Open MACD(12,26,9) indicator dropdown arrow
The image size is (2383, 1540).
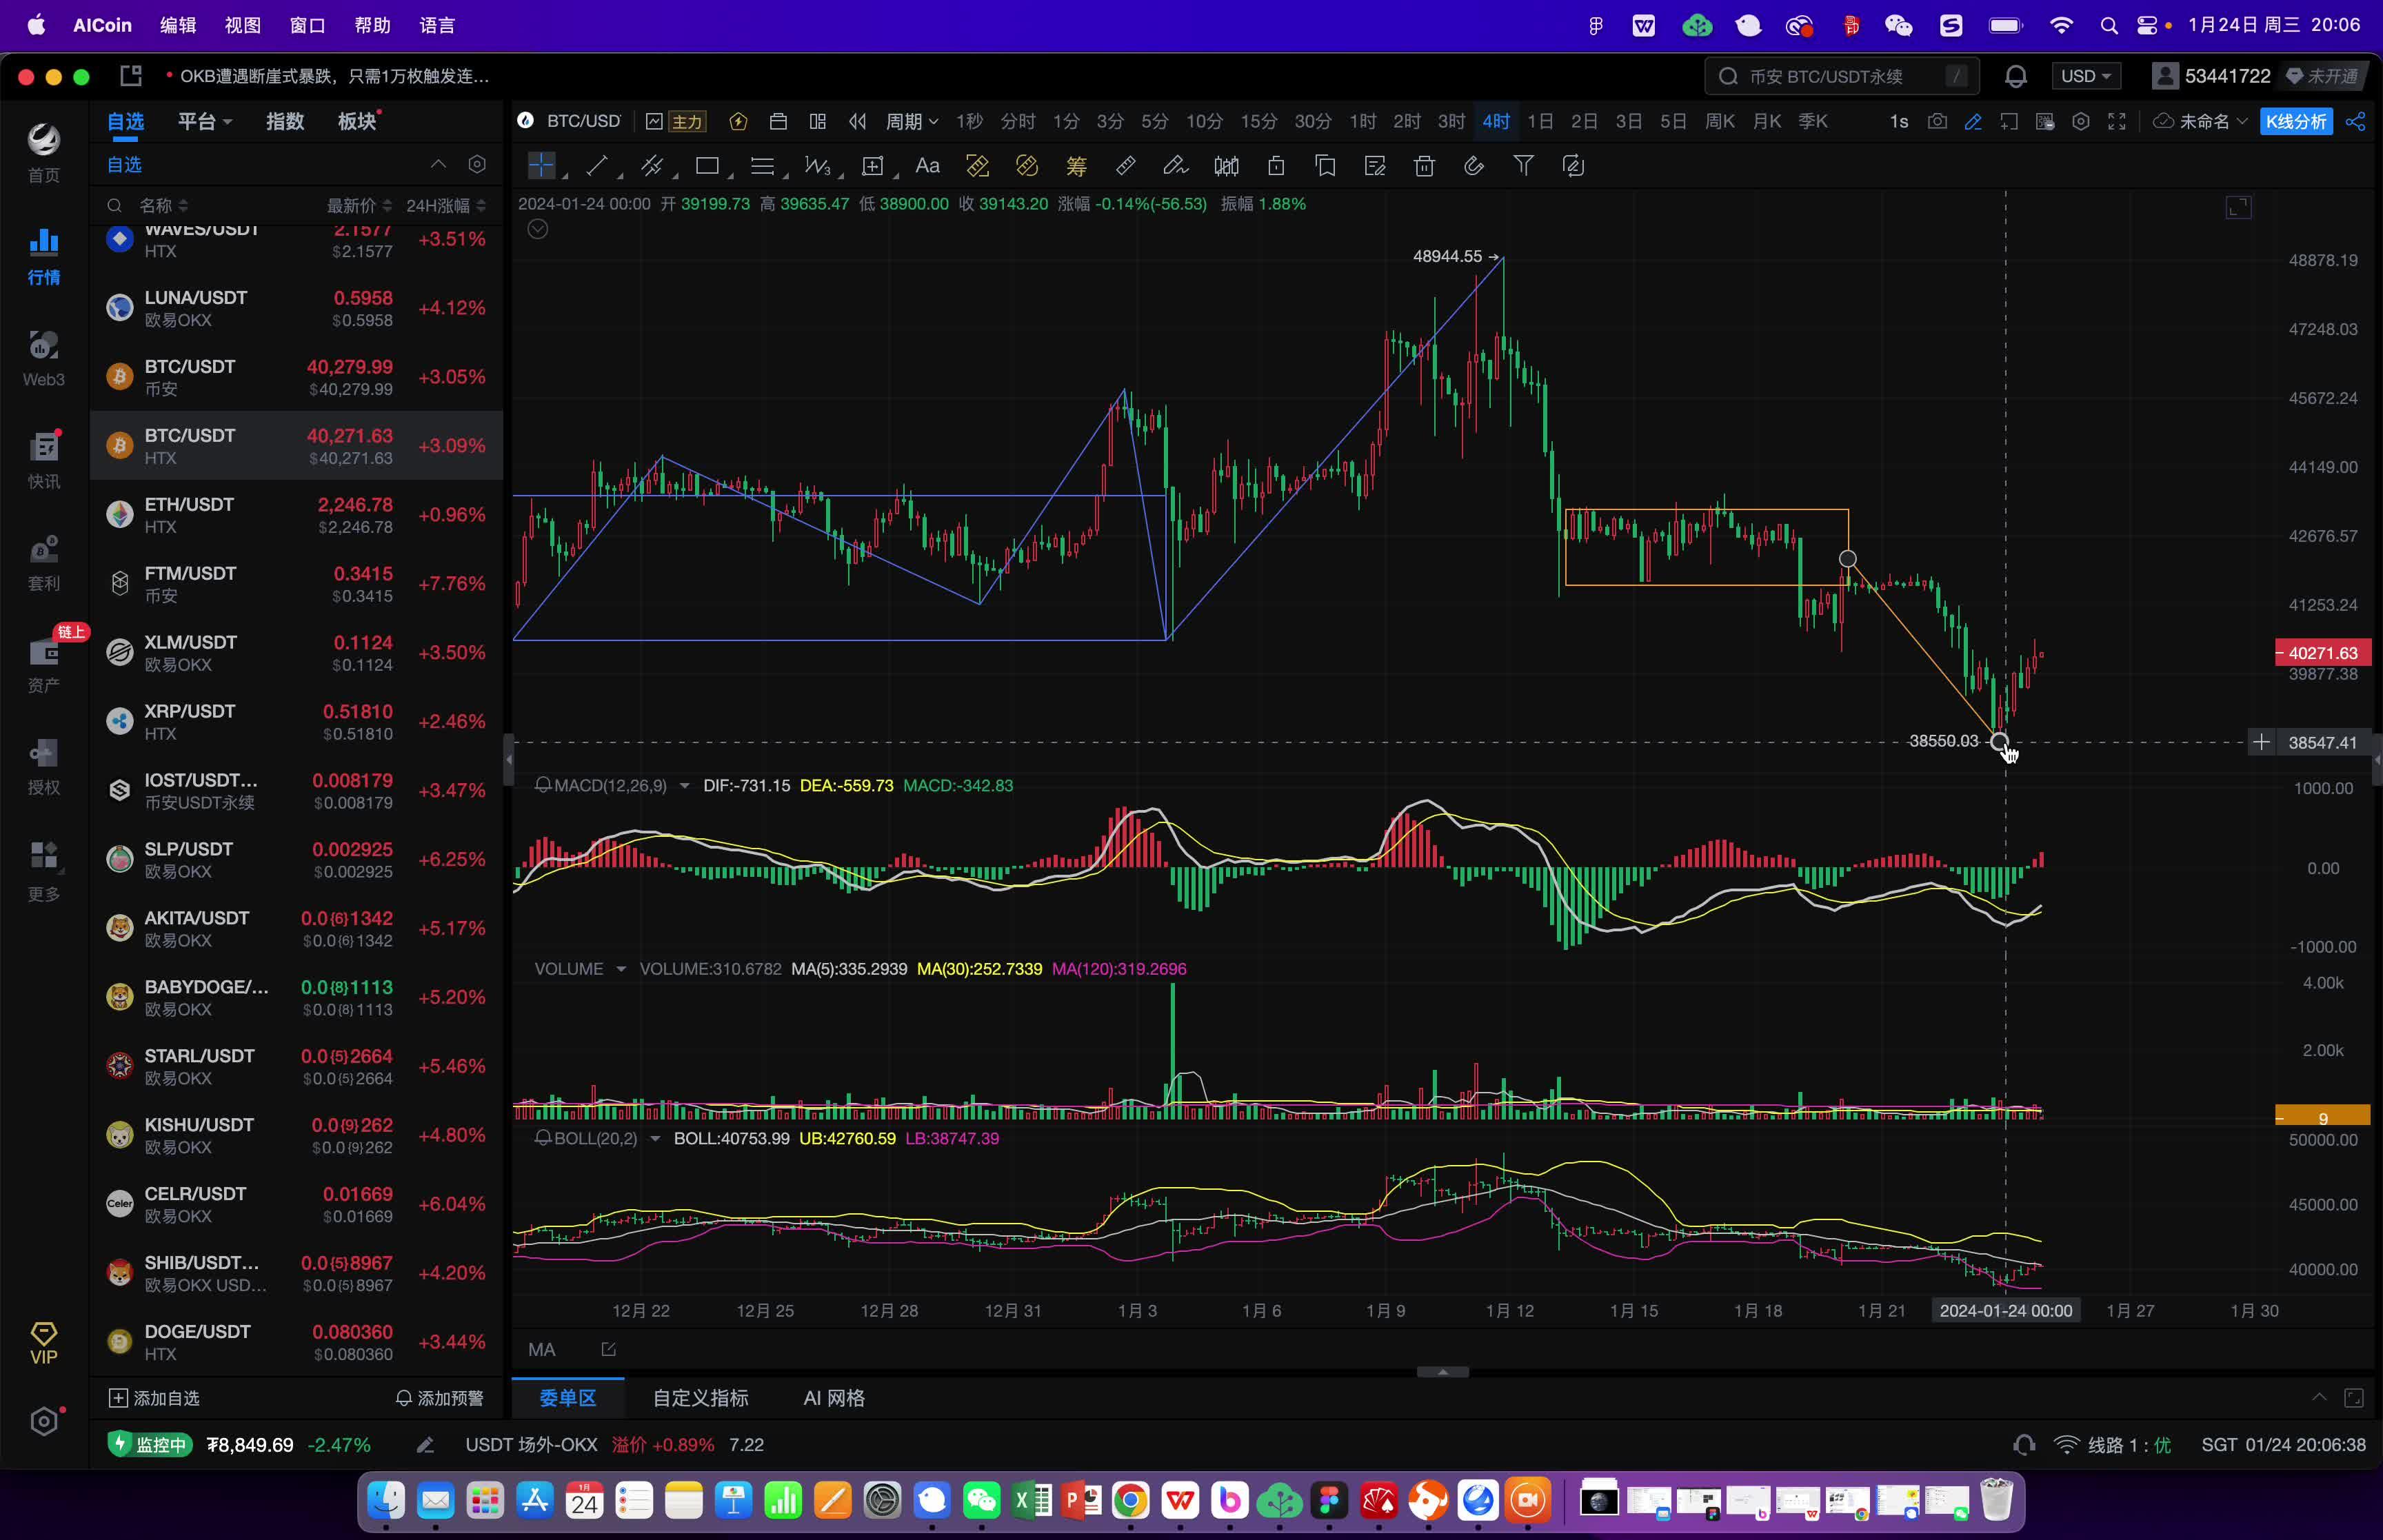pos(684,786)
